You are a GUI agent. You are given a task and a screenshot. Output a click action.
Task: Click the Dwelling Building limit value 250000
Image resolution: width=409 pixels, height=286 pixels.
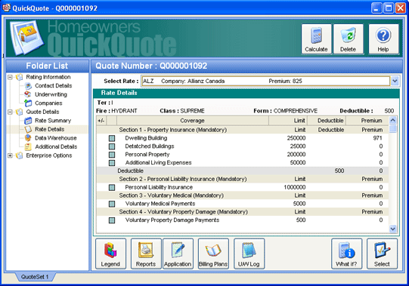point(296,138)
